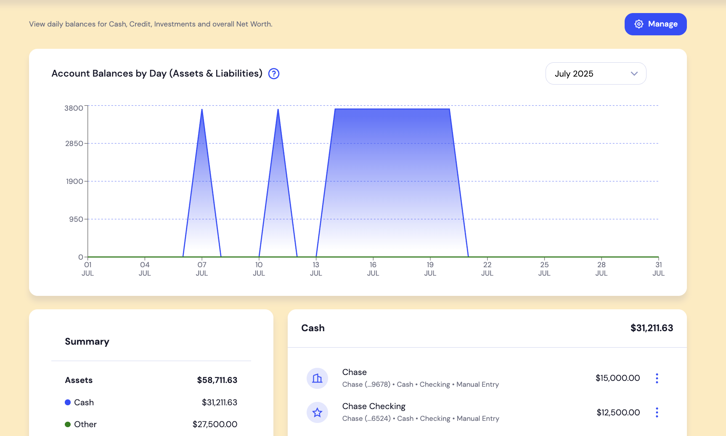
Task: Toggle the Other category in the Summary legend
Action: tap(85, 424)
